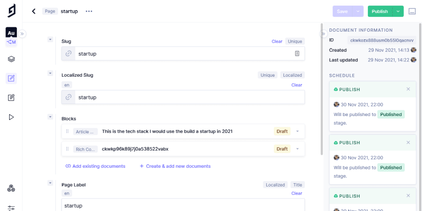Click Create & add new documents
Screen dimensions: 422x211
point(175,166)
